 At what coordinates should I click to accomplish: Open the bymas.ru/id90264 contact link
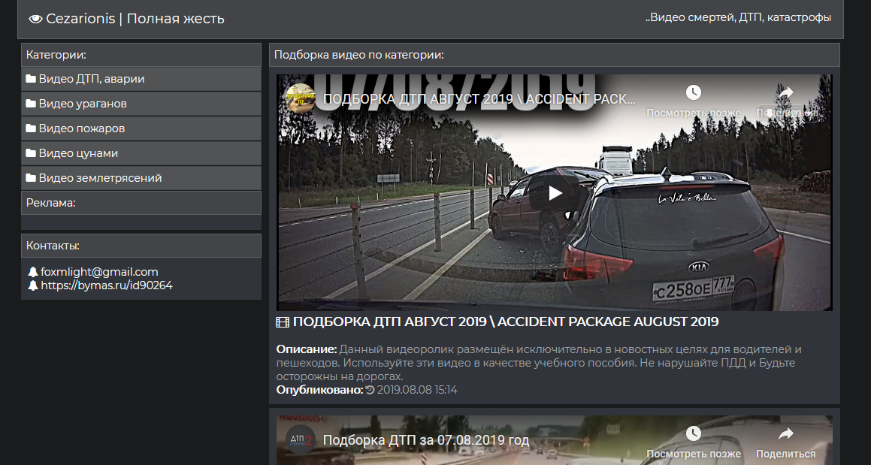106,285
